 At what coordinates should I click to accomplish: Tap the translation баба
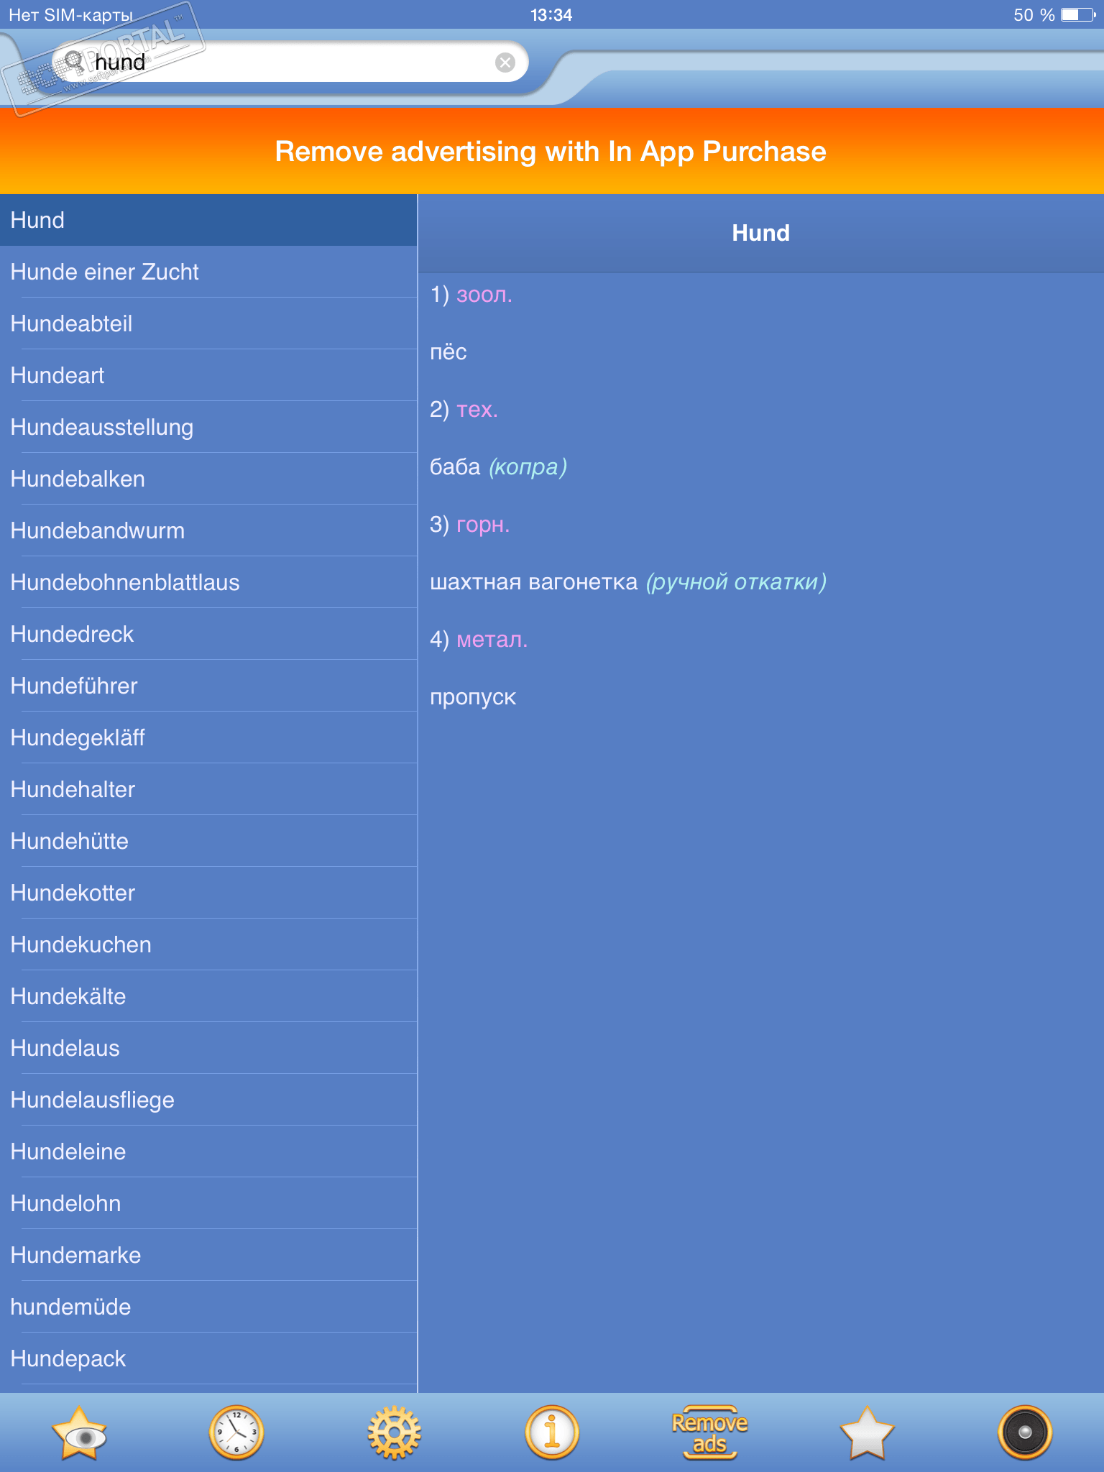(455, 467)
